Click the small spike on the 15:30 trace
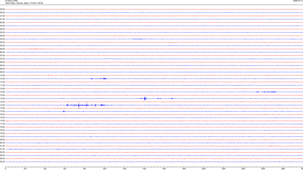The width and height of the screenshot is (303, 170). point(64,111)
